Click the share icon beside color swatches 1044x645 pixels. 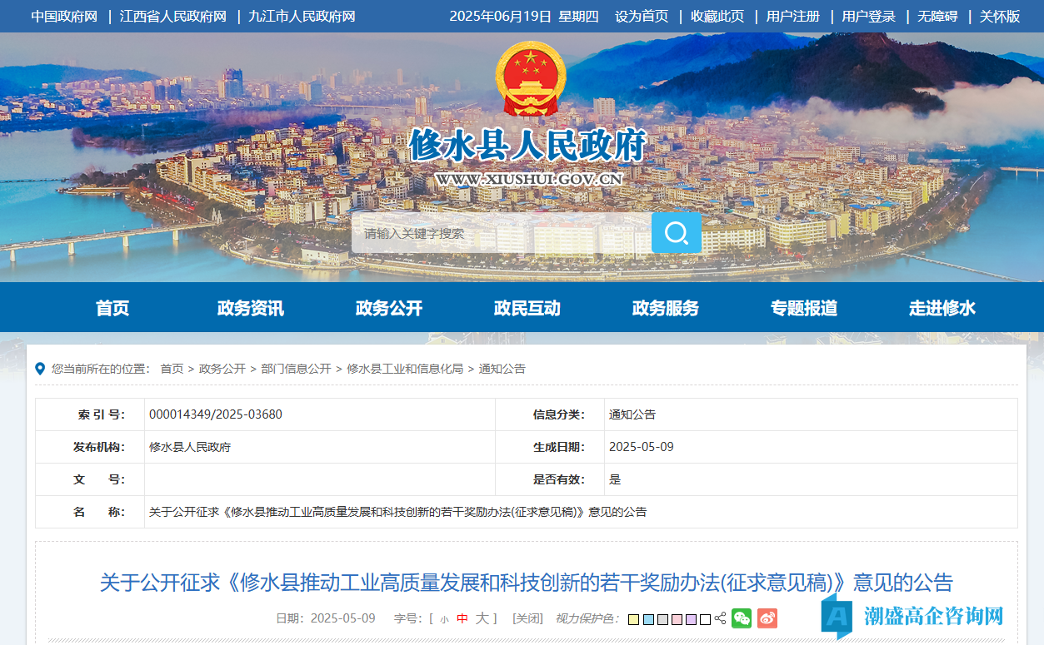point(721,618)
